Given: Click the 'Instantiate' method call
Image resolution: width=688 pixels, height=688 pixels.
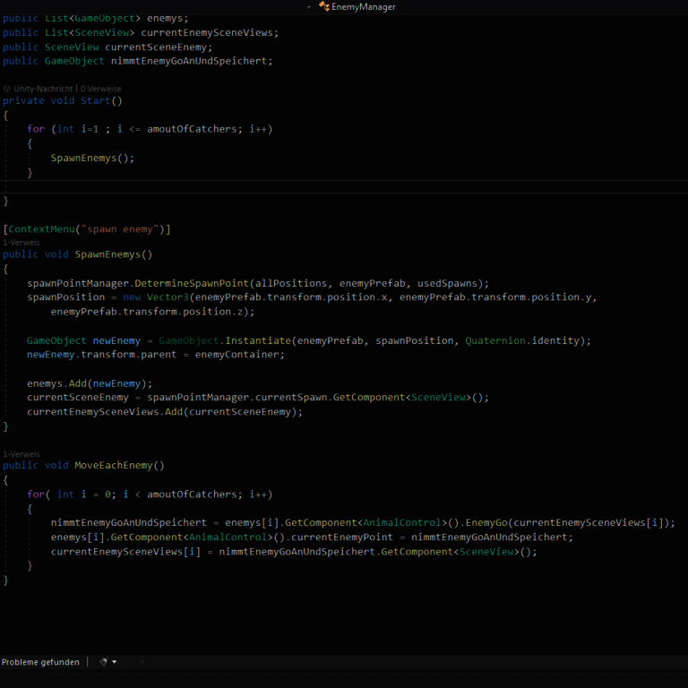Looking at the screenshot, I should 258,340.
